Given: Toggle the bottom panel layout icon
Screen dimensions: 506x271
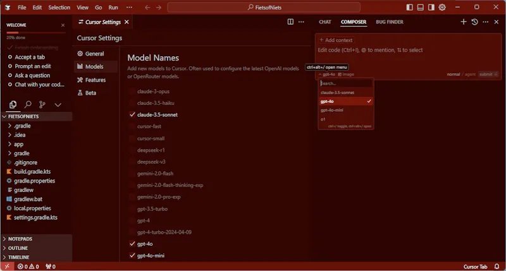Looking at the screenshot, I should coord(420,7).
